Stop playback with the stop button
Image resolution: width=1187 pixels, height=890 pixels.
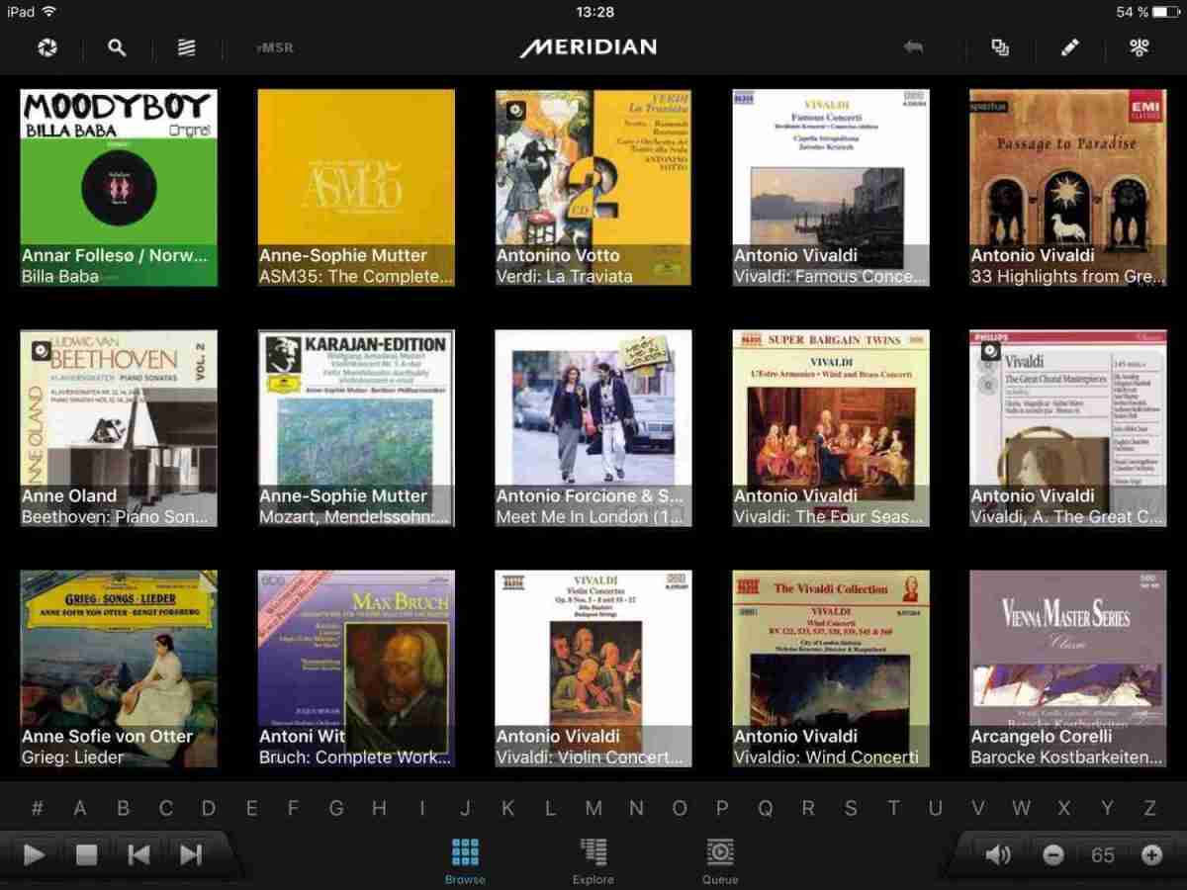[x=86, y=855]
